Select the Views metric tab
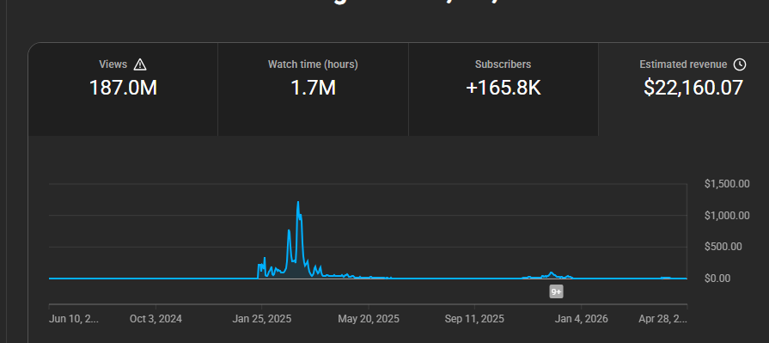The height and width of the screenshot is (343, 769). 123,89
